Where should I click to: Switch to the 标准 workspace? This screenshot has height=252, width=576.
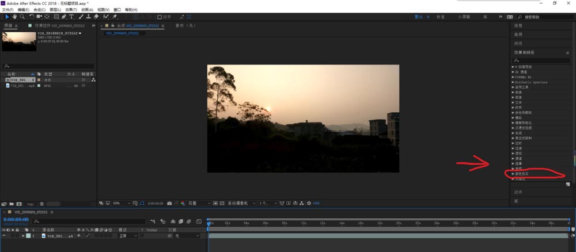(x=441, y=17)
